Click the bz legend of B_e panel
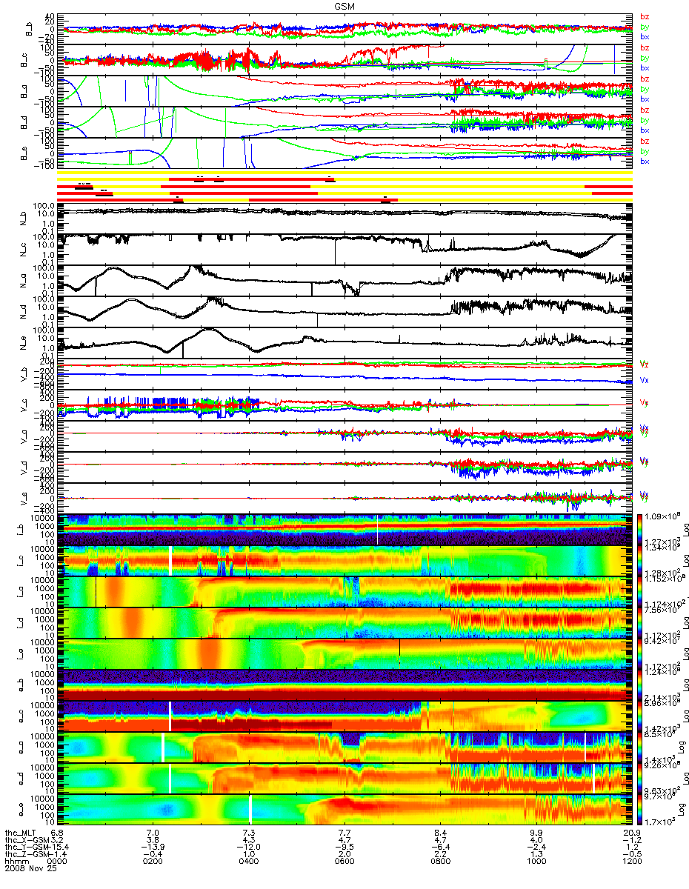 click(645, 141)
